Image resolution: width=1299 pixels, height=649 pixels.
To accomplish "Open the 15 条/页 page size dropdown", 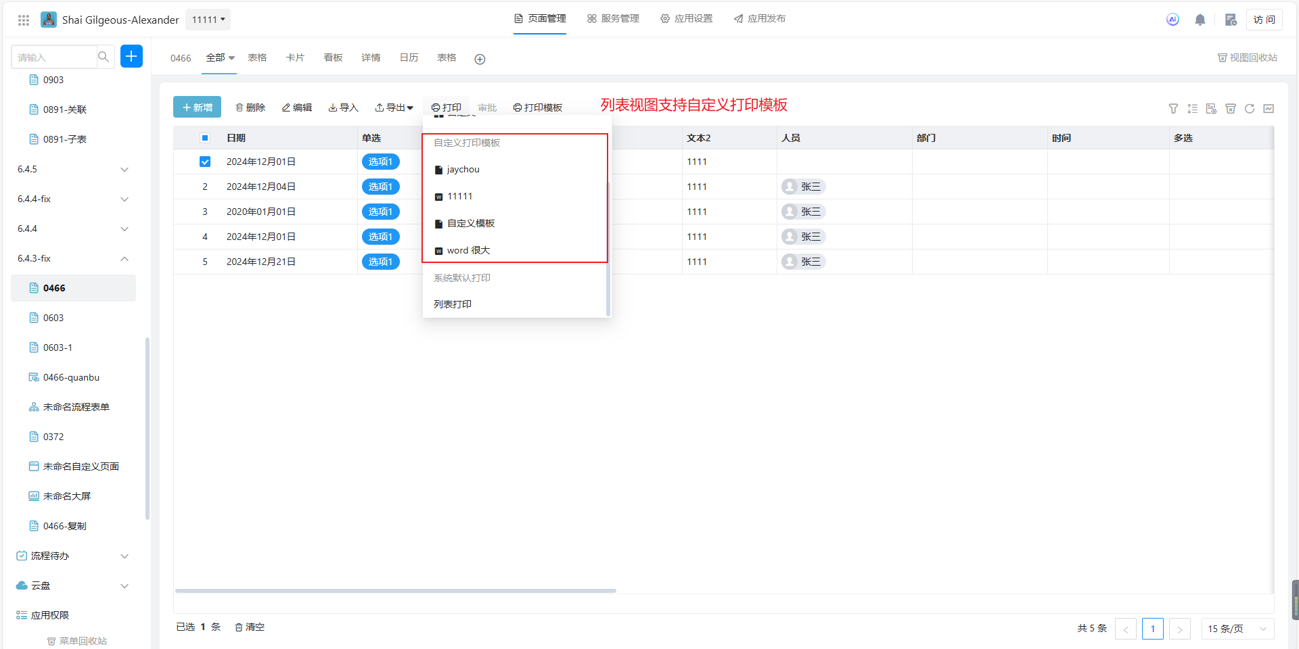I will coord(1237,629).
